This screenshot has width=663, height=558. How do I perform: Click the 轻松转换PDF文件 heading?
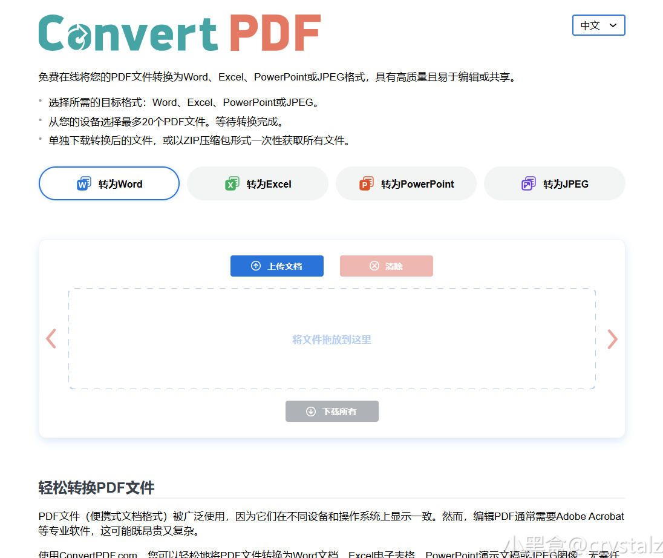coord(96,488)
